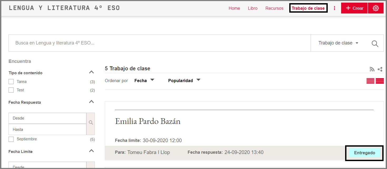Open the three-dot more options menu
The width and height of the screenshot is (387, 169).
335,8
